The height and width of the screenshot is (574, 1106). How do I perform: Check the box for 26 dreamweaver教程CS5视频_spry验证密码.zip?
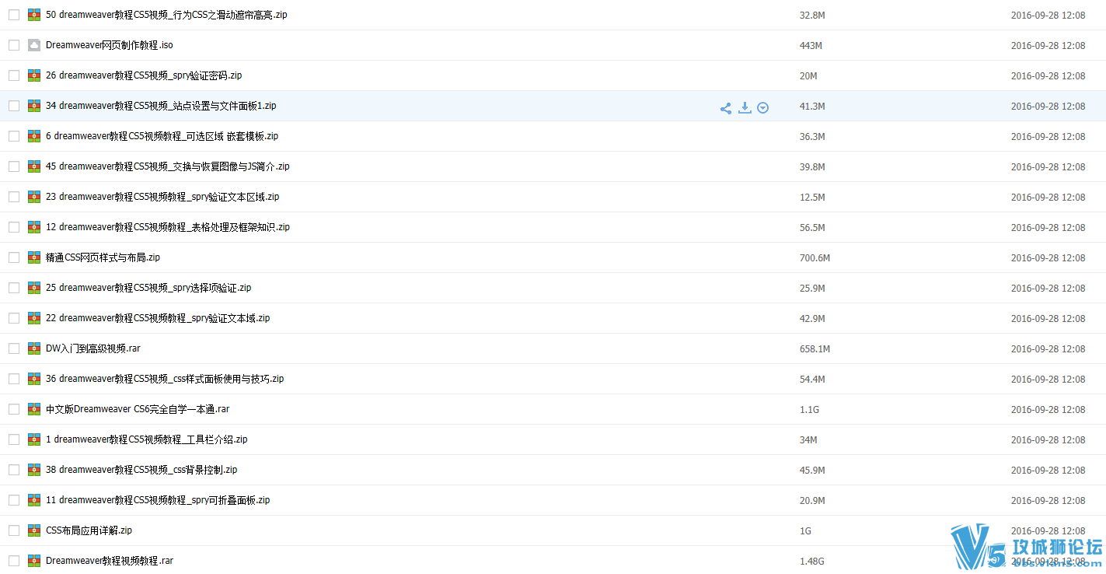pyautogui.click(x=14, y=75)
